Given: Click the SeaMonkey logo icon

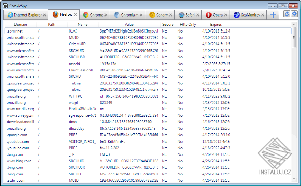Looking at the screenshot, I should coord(237,15).
